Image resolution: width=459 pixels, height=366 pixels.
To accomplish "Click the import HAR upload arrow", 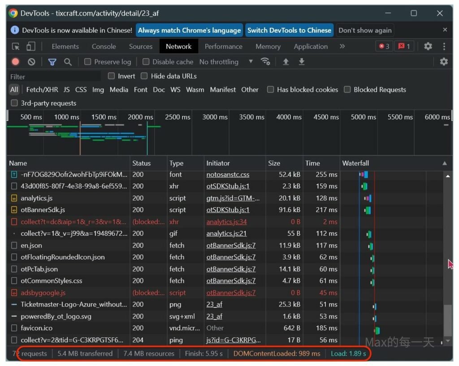I will pyautogui.click(x=286, y=62).
